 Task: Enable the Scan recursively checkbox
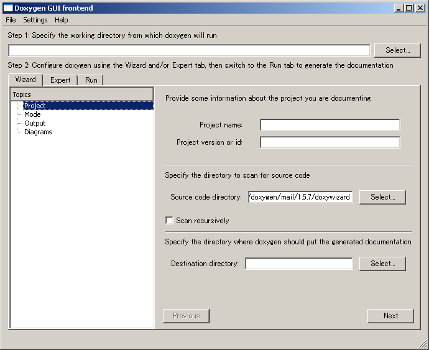click(169, 221)
